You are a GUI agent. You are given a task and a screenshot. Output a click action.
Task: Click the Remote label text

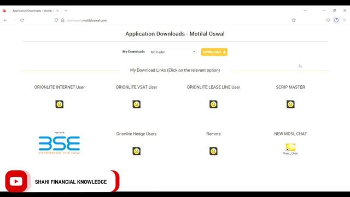[213, 134]
